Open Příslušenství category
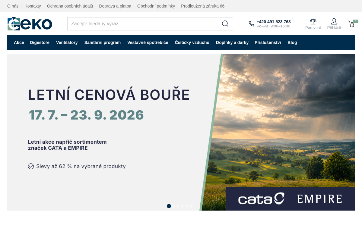Screen dimensions: 362x241 coord(268,42)
